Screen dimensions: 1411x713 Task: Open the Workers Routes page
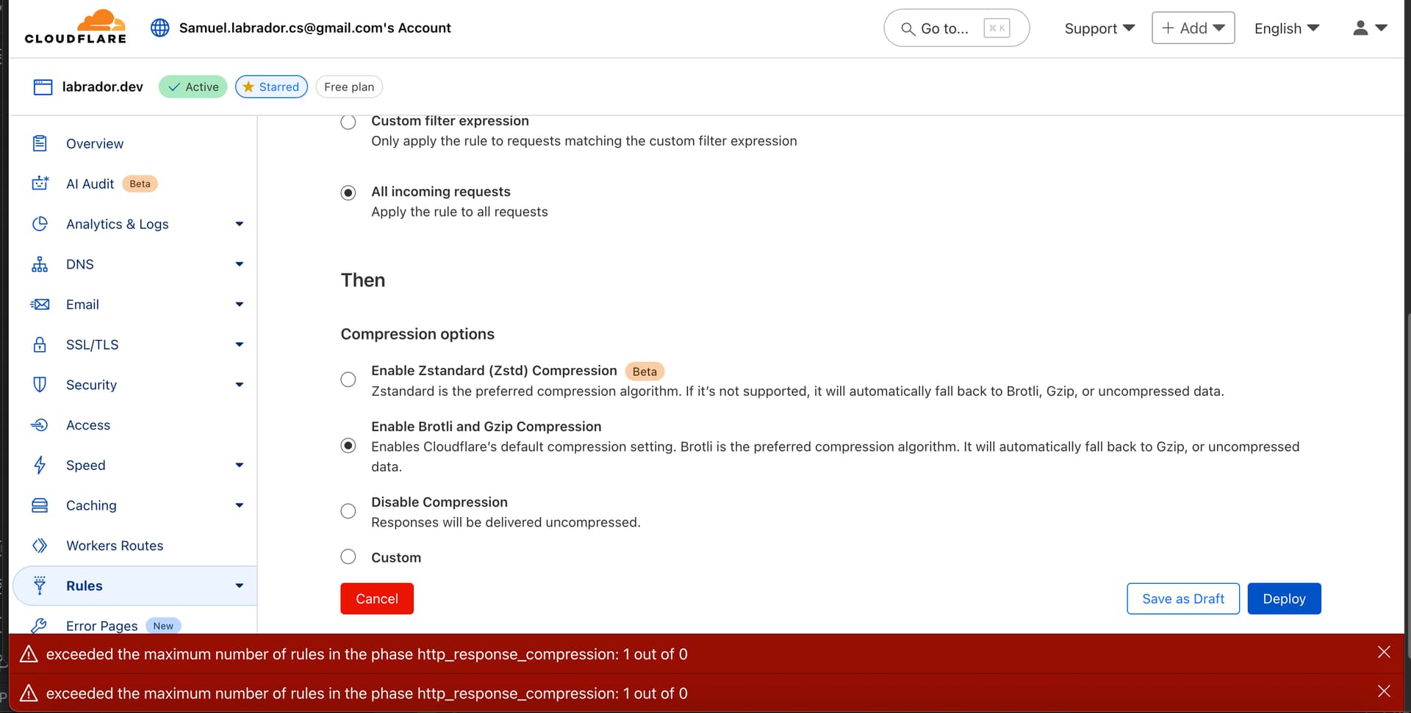point(115,546)
